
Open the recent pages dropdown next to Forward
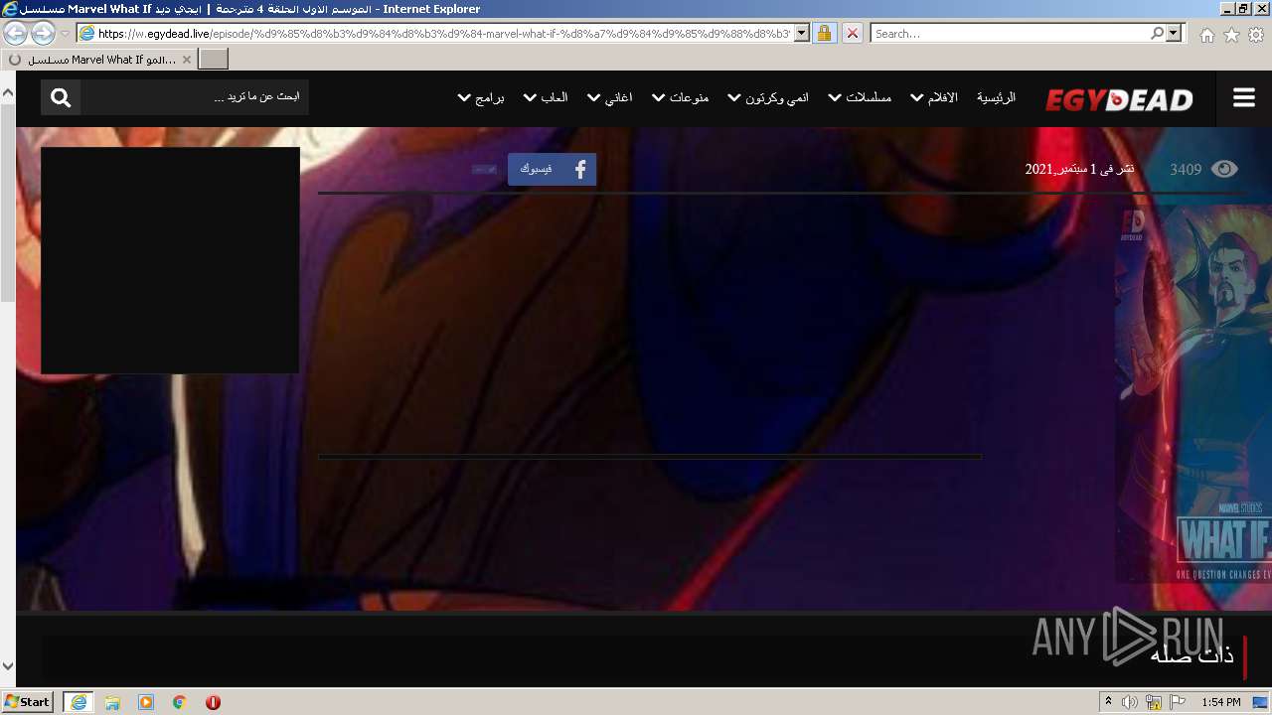click(x=66, y=33)
